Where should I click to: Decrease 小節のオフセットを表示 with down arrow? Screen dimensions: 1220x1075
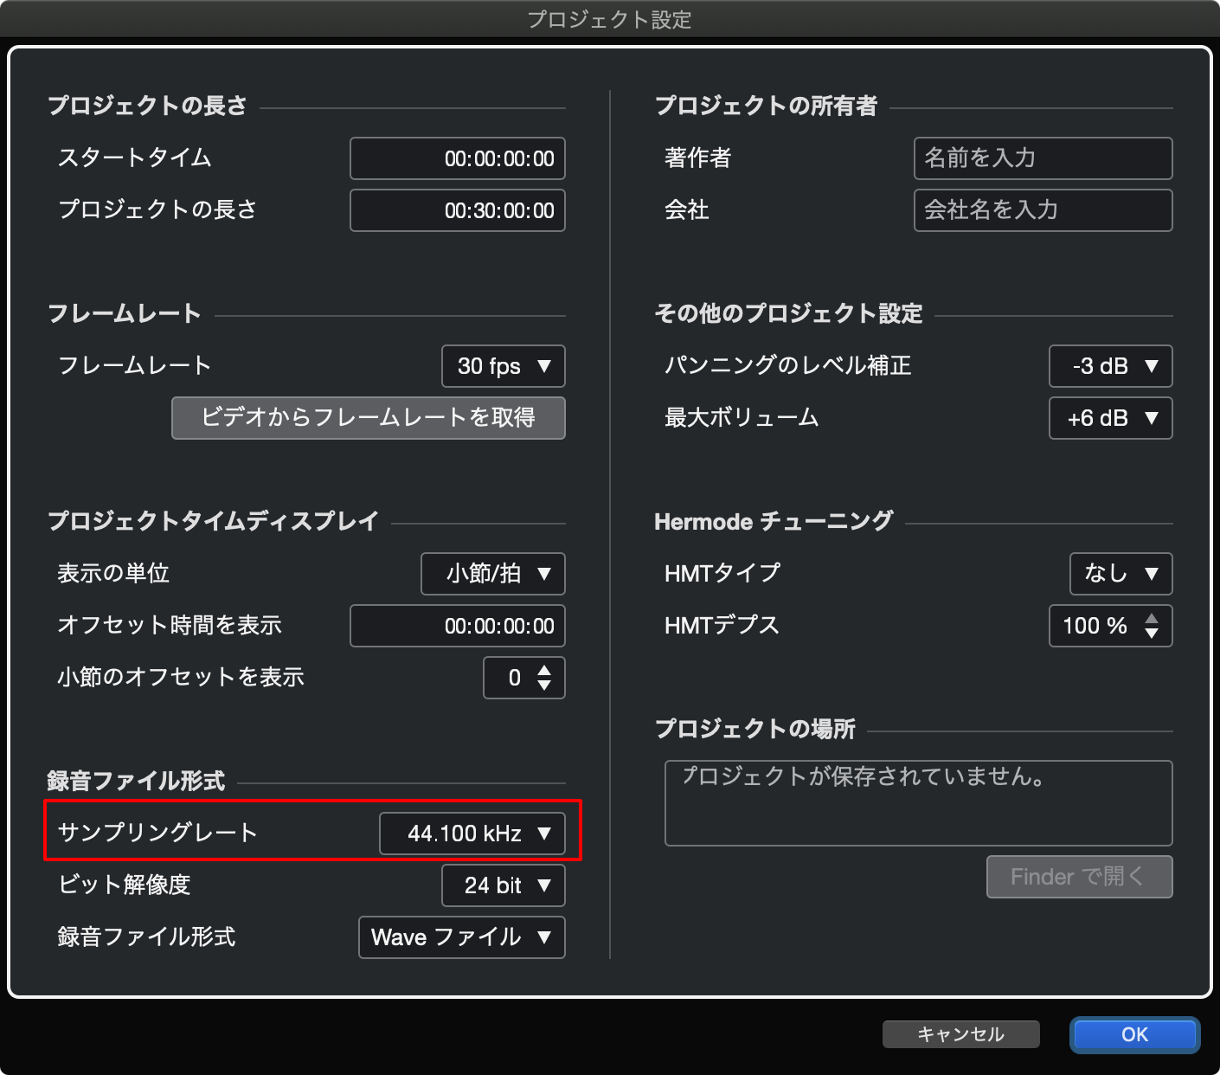pyautogui.click(x=544, y=686)
